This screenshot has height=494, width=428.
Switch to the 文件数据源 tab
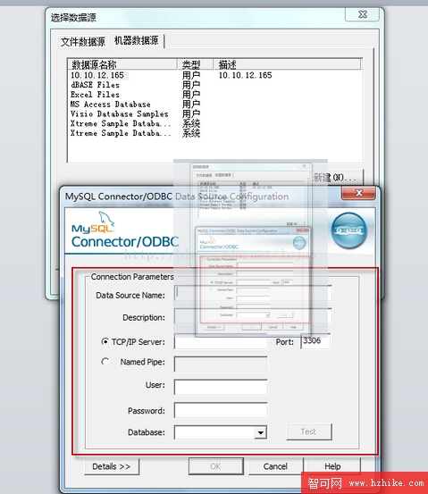(x=83, y=42)
